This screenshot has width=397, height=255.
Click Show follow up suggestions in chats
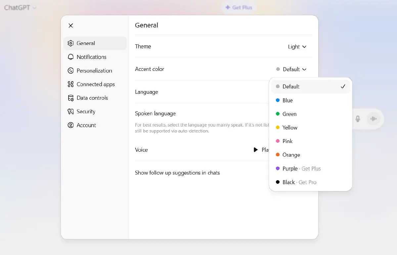[x=177, y=173]
